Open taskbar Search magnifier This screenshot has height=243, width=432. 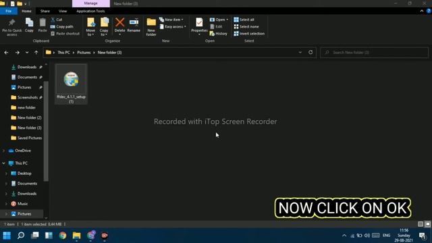(x=21, y=236)
